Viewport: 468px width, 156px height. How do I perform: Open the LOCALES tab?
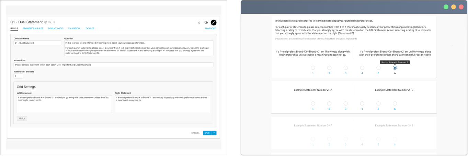pyautogui.click(x=89, y=29)
